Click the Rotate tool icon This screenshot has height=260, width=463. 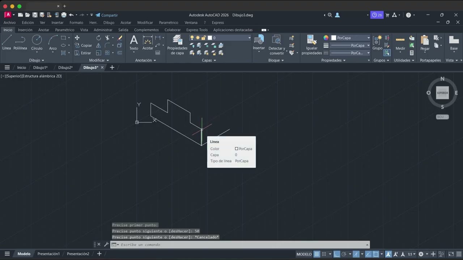coord(99,38)
